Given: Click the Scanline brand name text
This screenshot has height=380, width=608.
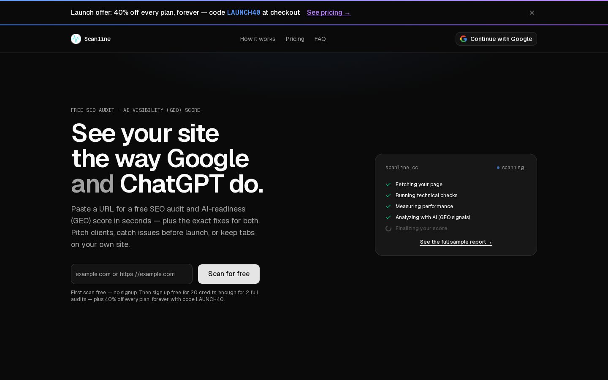Looking at the screenshot, I should click(x=98, y=39).
